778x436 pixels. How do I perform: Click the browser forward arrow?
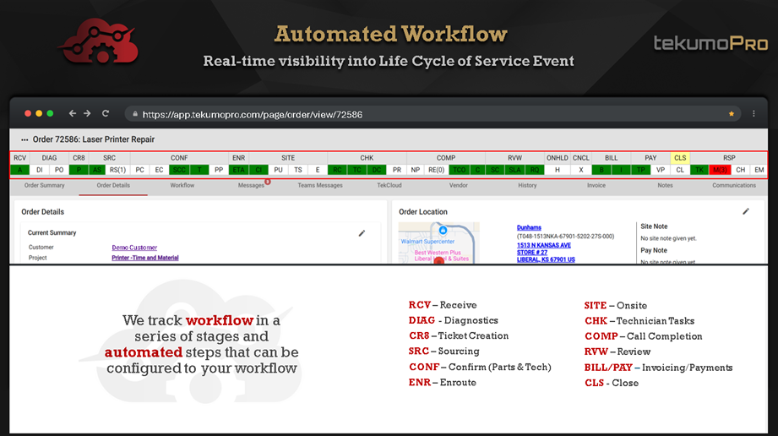pyautogui.click(x=87, y=113)
